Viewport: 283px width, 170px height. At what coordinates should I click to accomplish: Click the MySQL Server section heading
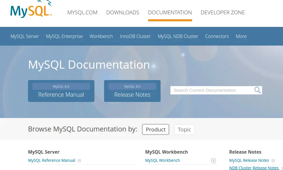(44, 152)
